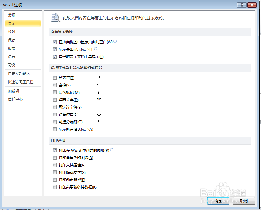Viewport: 261px width, 210px height.
Task: Uncheck 在页面视图中显示页面间空白 checkbox
Action: click(55, 42)
